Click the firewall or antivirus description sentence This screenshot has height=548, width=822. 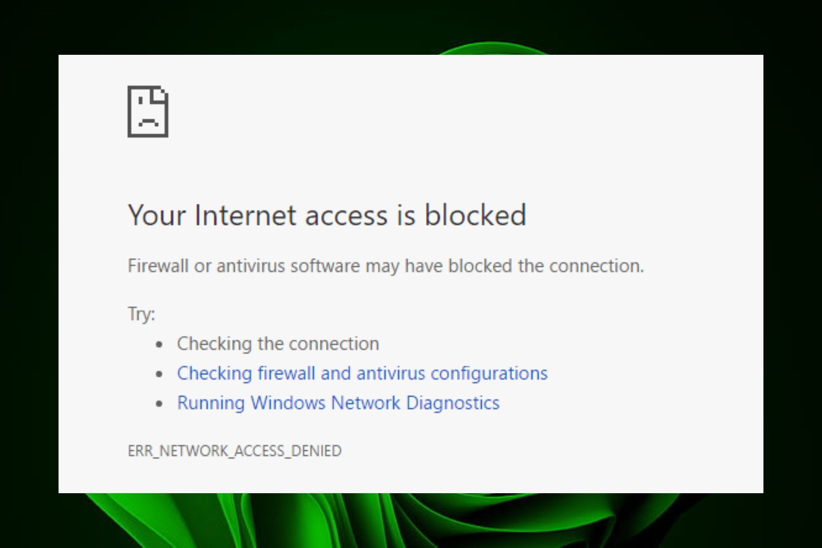tap(385, 266)
